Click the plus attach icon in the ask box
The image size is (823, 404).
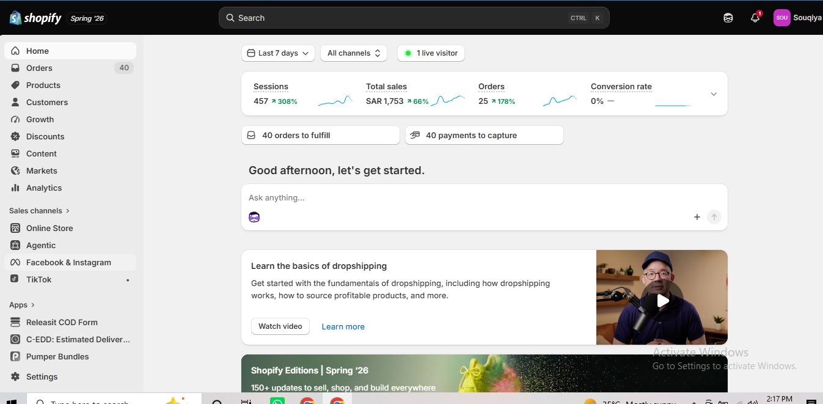(697, 217)
